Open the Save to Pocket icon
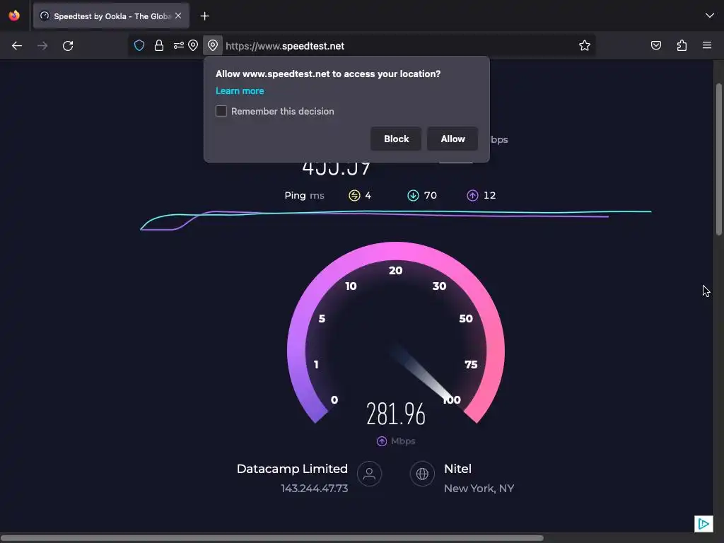The width and height of the screenshot is (724, 543). click(656, 45)
